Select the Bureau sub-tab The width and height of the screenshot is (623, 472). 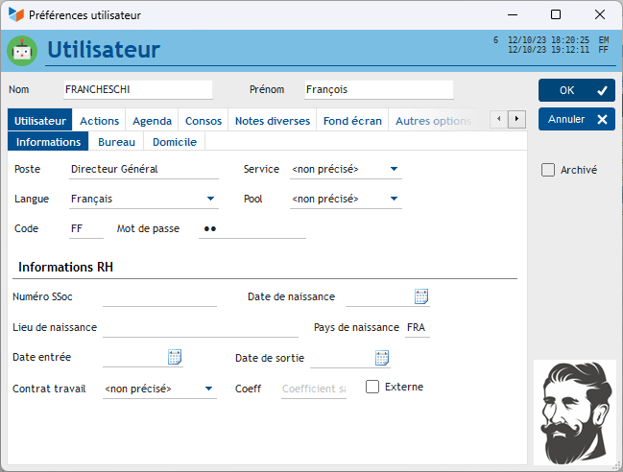click(116, 142)
